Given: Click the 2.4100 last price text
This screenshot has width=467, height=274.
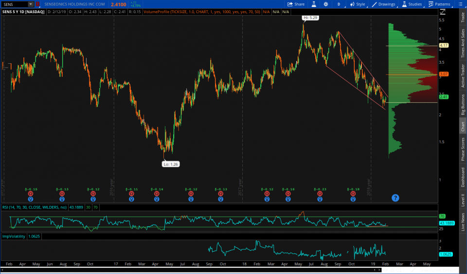Looking at the screenshot, I should [118, 4].
